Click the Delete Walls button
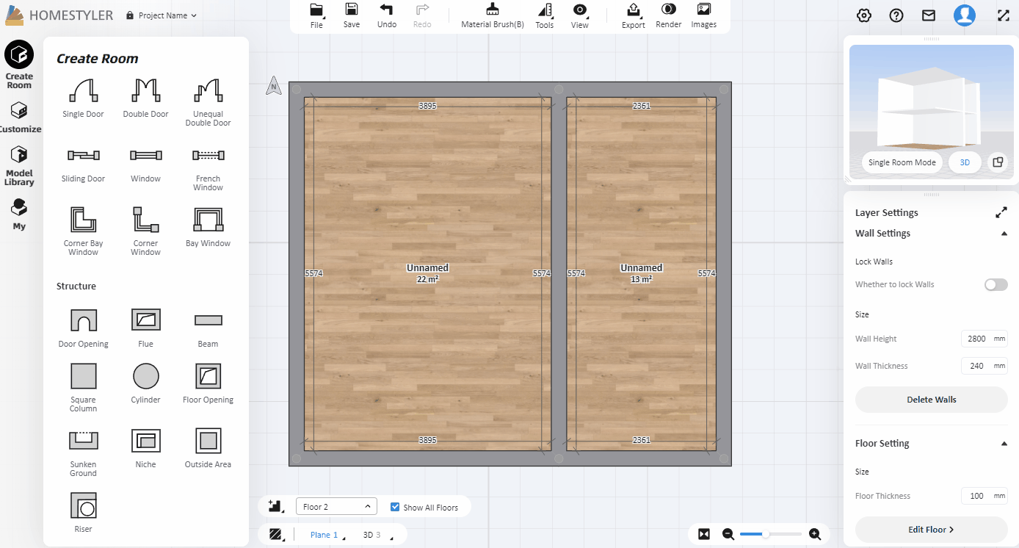Image resolution: width=1019 pixels, height=548 pixels. pos(931,400)
